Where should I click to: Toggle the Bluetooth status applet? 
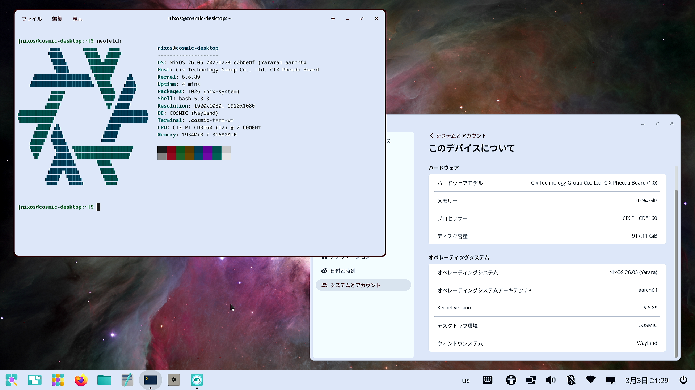(571, 380)
